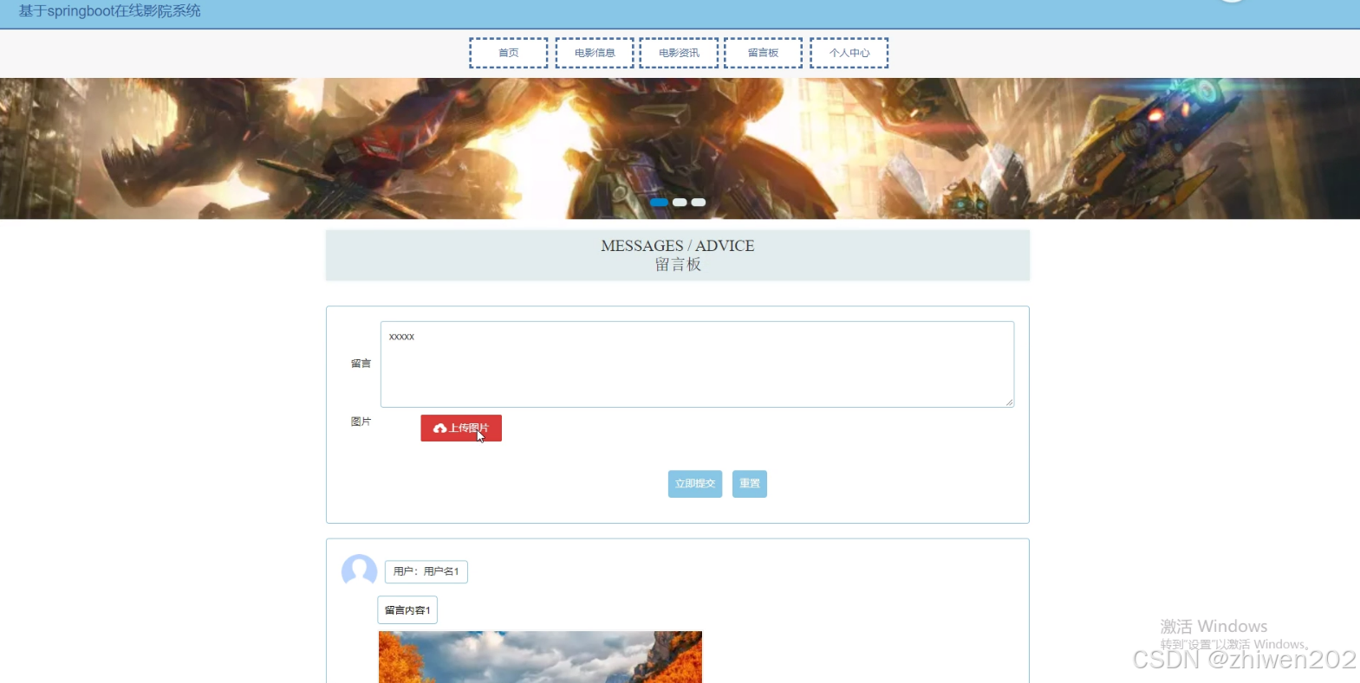The height and width of the screenshot is (683, 1360).
Task: Click the Transformers banner image
Action: (x=680, y=149)
